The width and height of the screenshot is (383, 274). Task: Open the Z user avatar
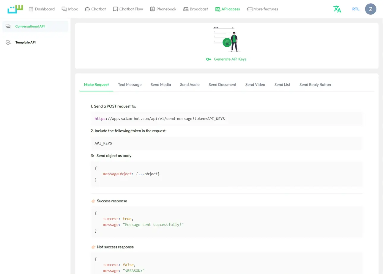371,9
